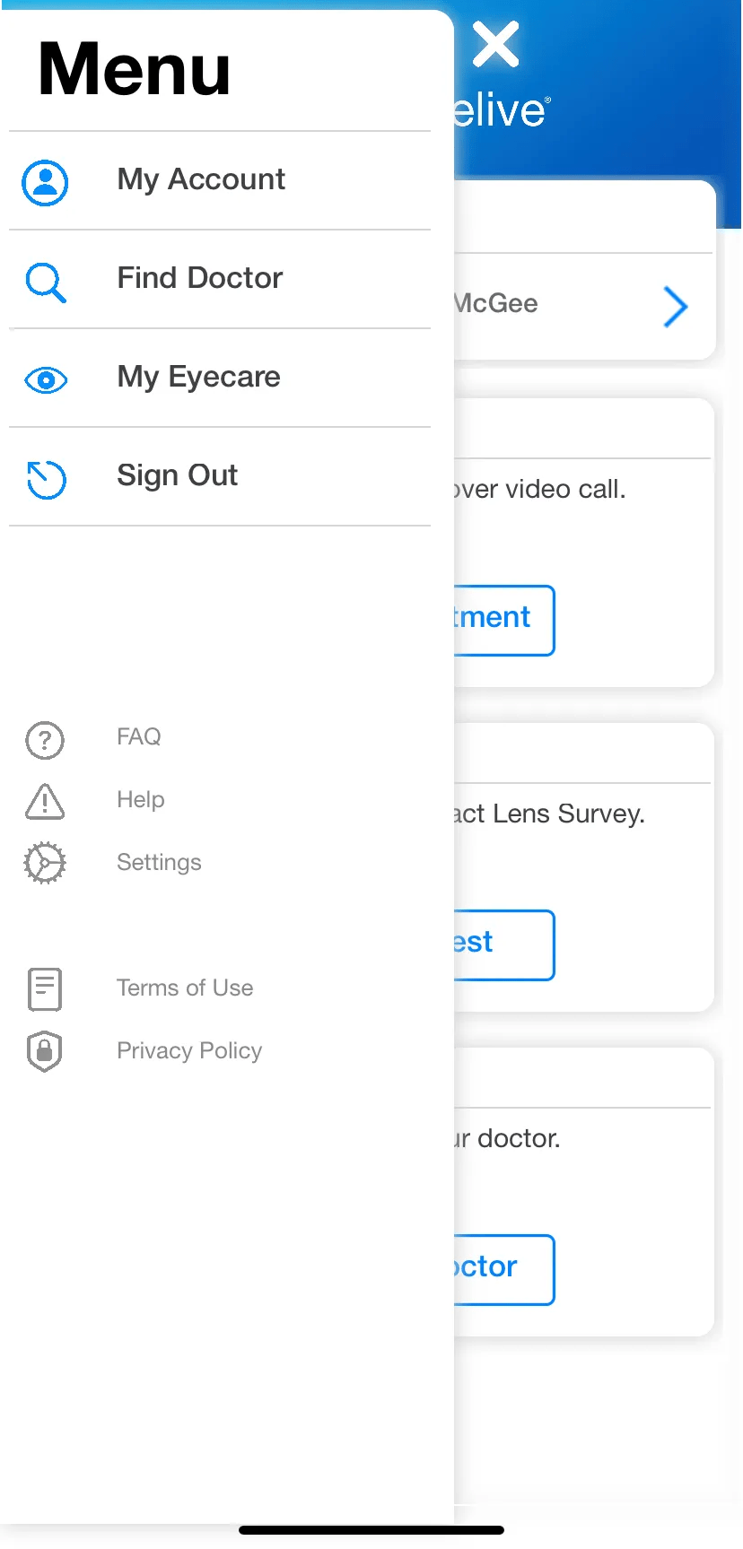Open My Eyecare menu entry
The height and width of the screenshot is (1549, 743).
click(197, 378)
